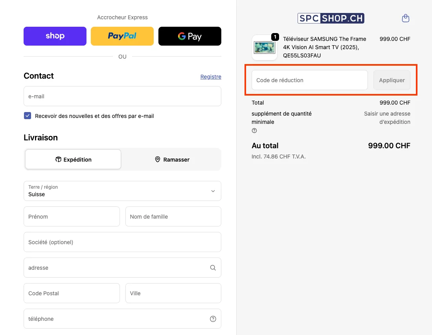Click the Prénom input field

pos(72,217)
